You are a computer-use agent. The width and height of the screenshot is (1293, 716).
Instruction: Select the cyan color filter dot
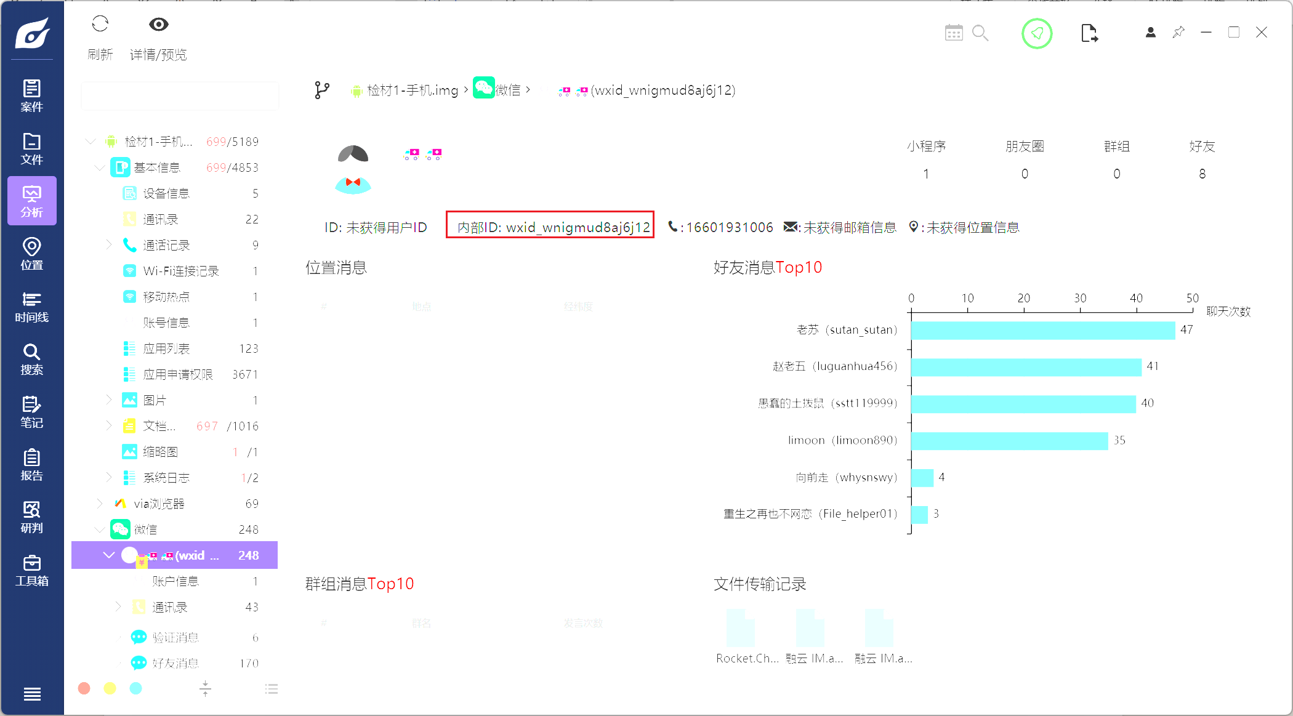[x=135, y=688]
